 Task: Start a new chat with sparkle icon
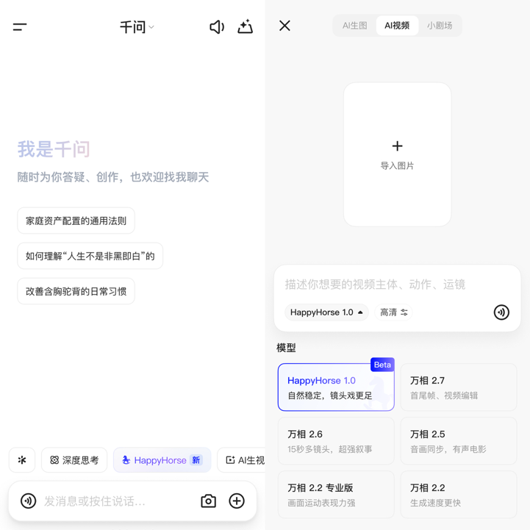point(245,27)
